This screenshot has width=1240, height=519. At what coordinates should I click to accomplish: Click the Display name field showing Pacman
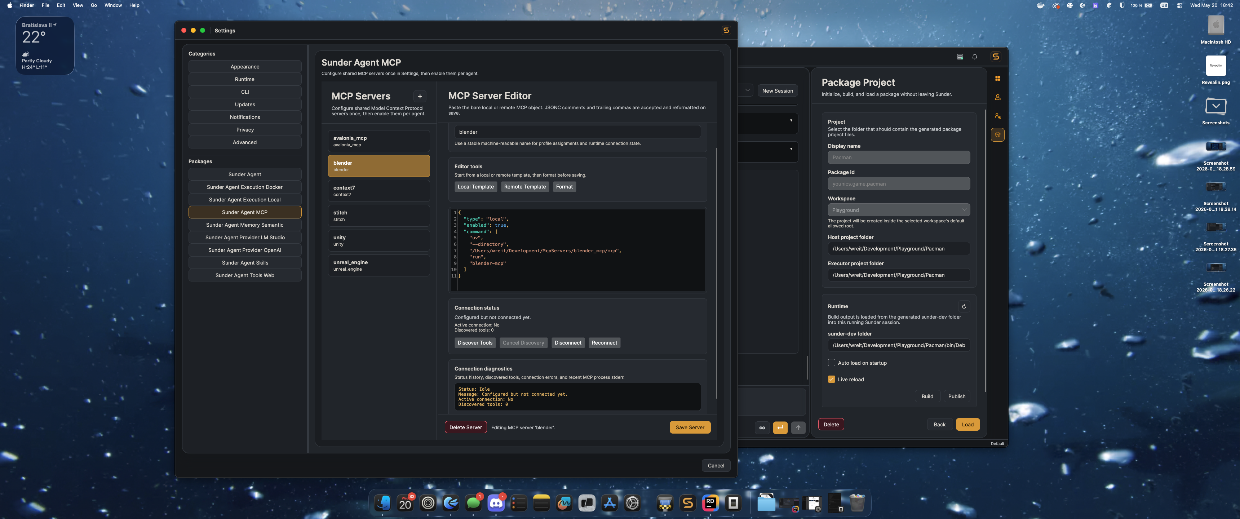click(x=899, y=158)
